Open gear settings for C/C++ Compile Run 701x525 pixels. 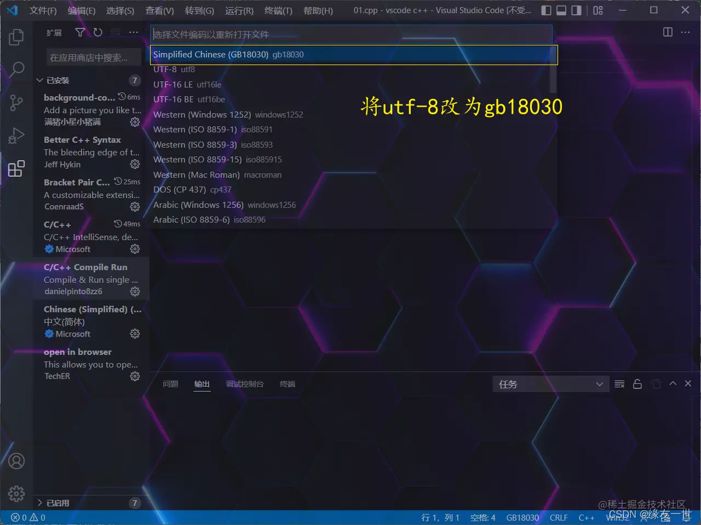[x=135, y=291]
